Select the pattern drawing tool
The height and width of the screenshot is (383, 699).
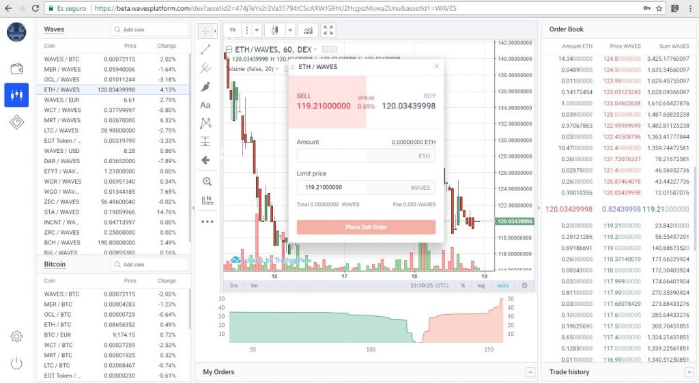(x=205, y=123)
